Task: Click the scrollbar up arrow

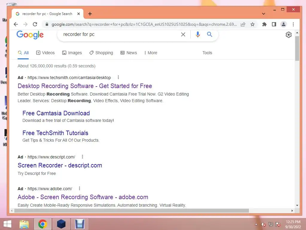Action: [297, 33]
